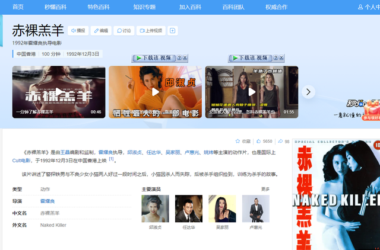Close the download bar above the 01:55 video

point(281,57)
